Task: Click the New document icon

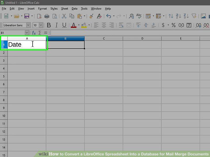Action: pos(6,16)
